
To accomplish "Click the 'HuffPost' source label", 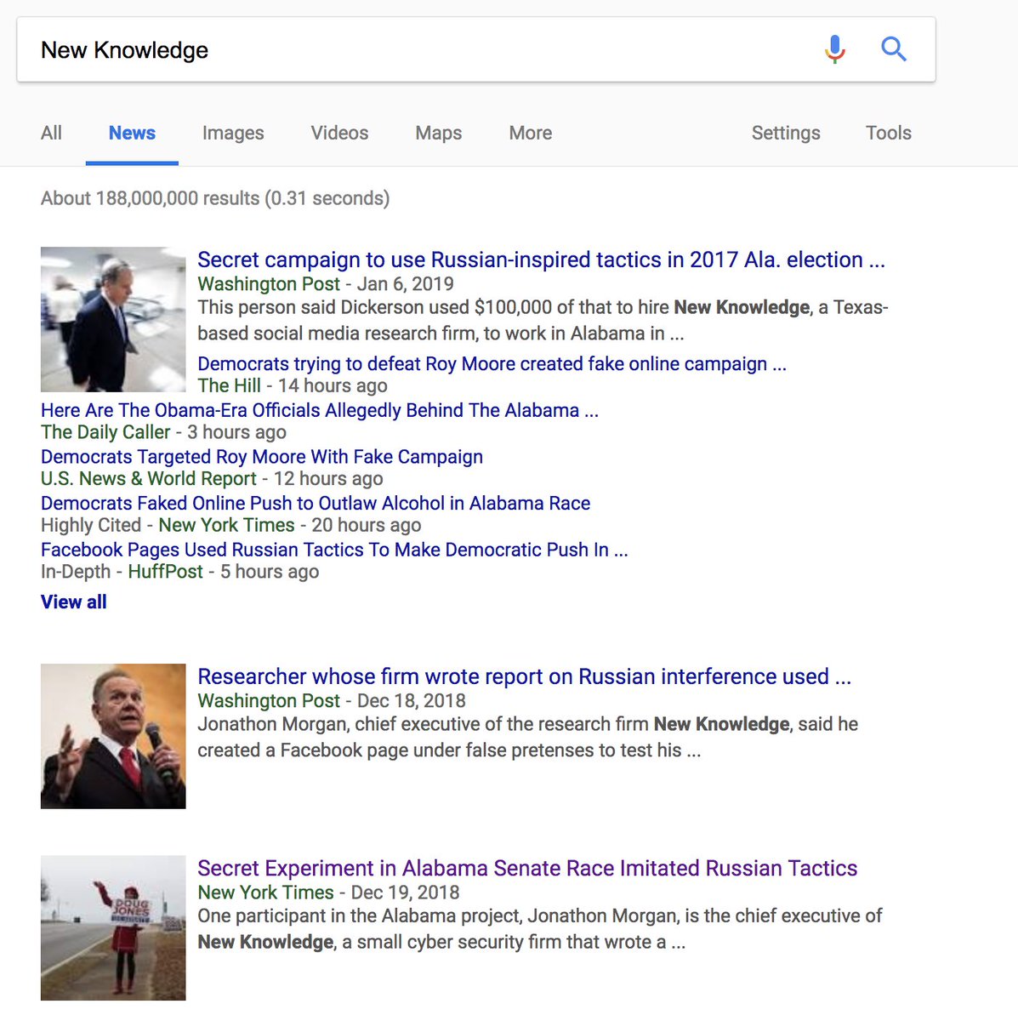I will click(166, 572).
